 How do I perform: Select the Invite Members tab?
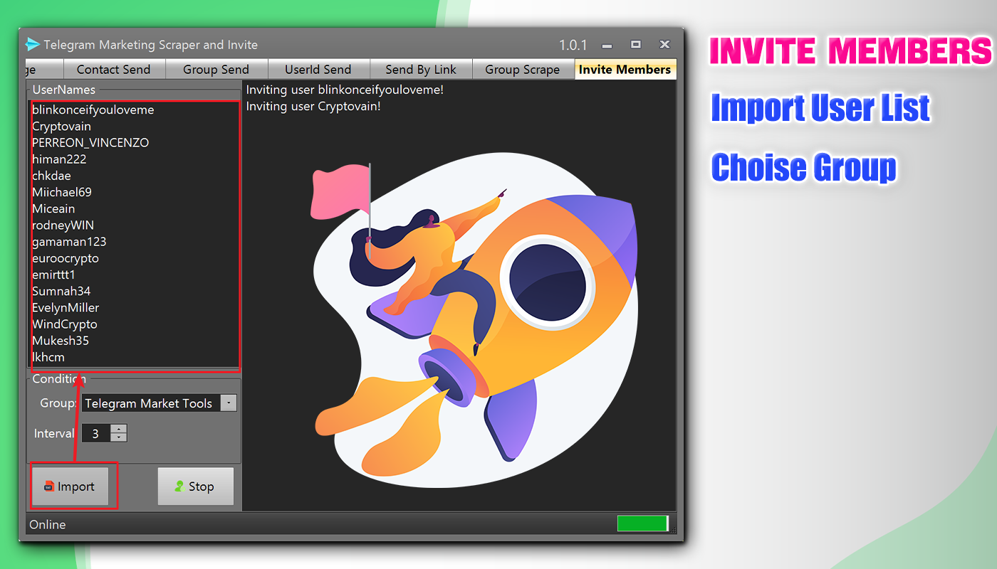[x=625, y=69]
